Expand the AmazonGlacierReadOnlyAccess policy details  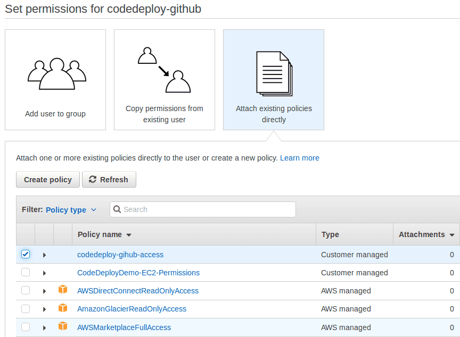[44, 309]
